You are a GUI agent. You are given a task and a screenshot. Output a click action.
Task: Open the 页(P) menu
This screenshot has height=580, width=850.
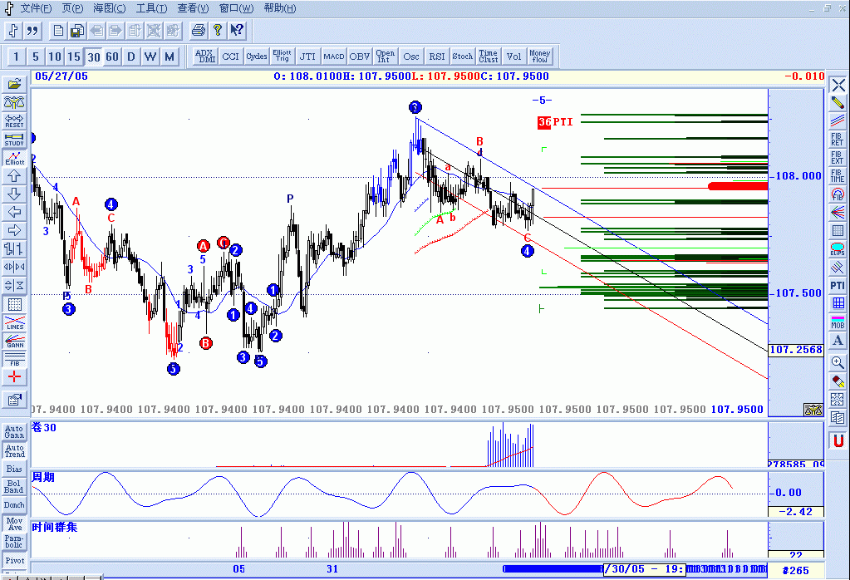72,8
